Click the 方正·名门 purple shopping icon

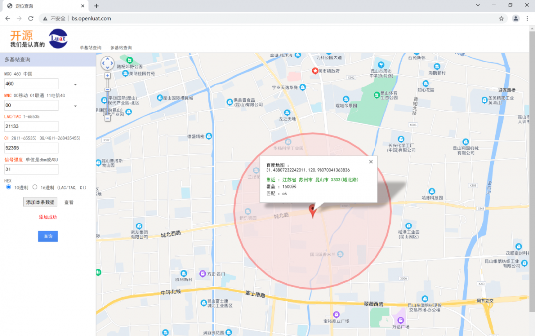[x=202, y=273]
